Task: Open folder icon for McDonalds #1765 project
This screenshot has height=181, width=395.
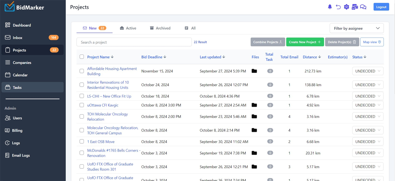Action: point(254,153)
